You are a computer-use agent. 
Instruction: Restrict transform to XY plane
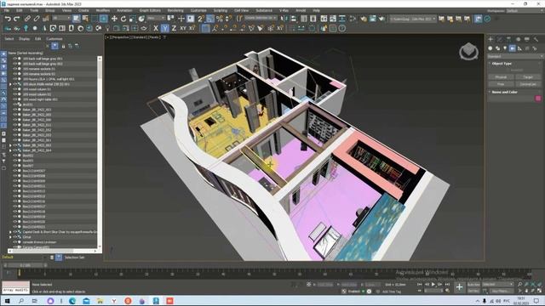183,28
